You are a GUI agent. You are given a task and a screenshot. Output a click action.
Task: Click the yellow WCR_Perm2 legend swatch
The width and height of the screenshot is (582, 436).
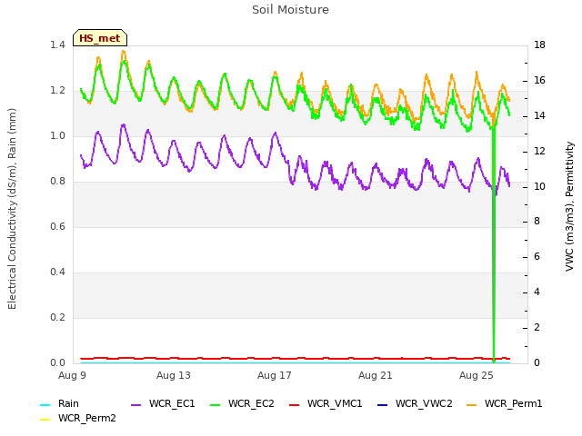click(x=45, y=420)
